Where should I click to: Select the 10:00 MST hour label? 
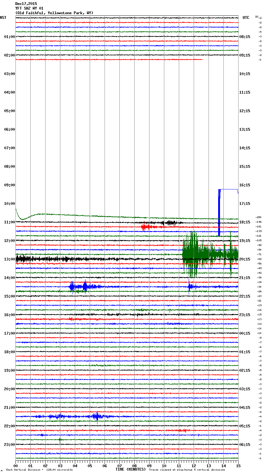pyautogui.click(x=9, y=204)
